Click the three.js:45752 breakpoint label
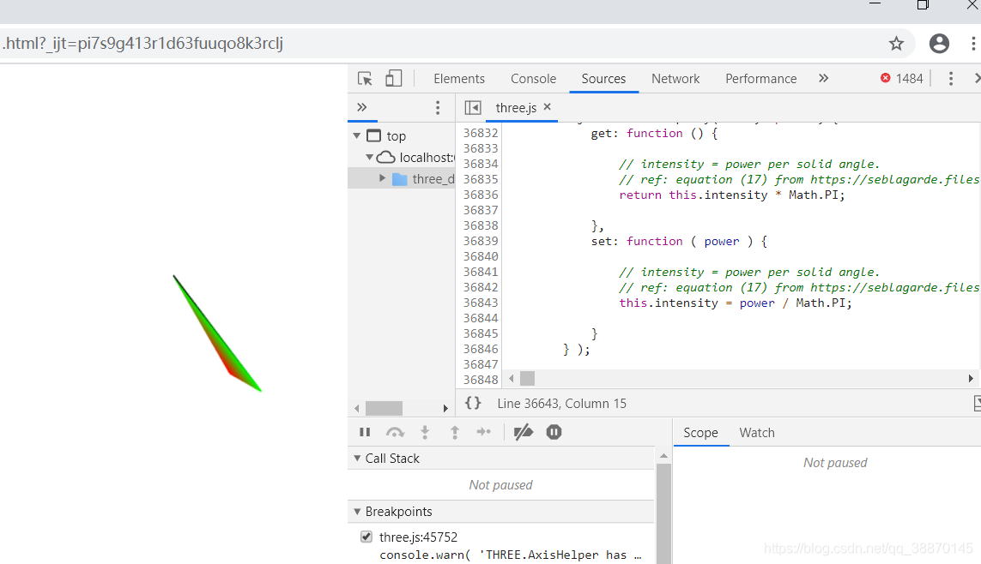The width and height of the screenshot is (981, 564). [419, 537]
